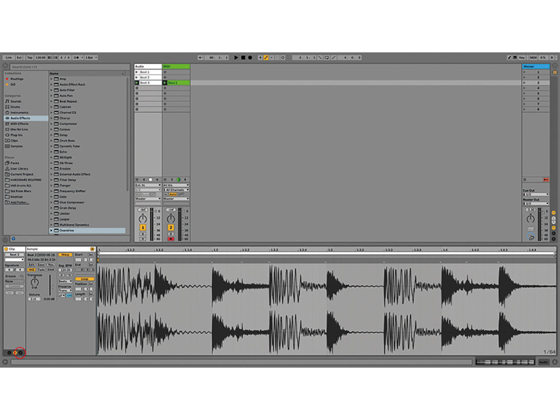560x420 pixels.
Task: Open the Session view selector icon
Action: pyautogui.click(x=555, y=67)
